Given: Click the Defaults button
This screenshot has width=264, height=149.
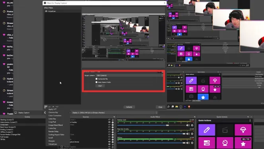Looking at the screenshot, I should [129, 107].
